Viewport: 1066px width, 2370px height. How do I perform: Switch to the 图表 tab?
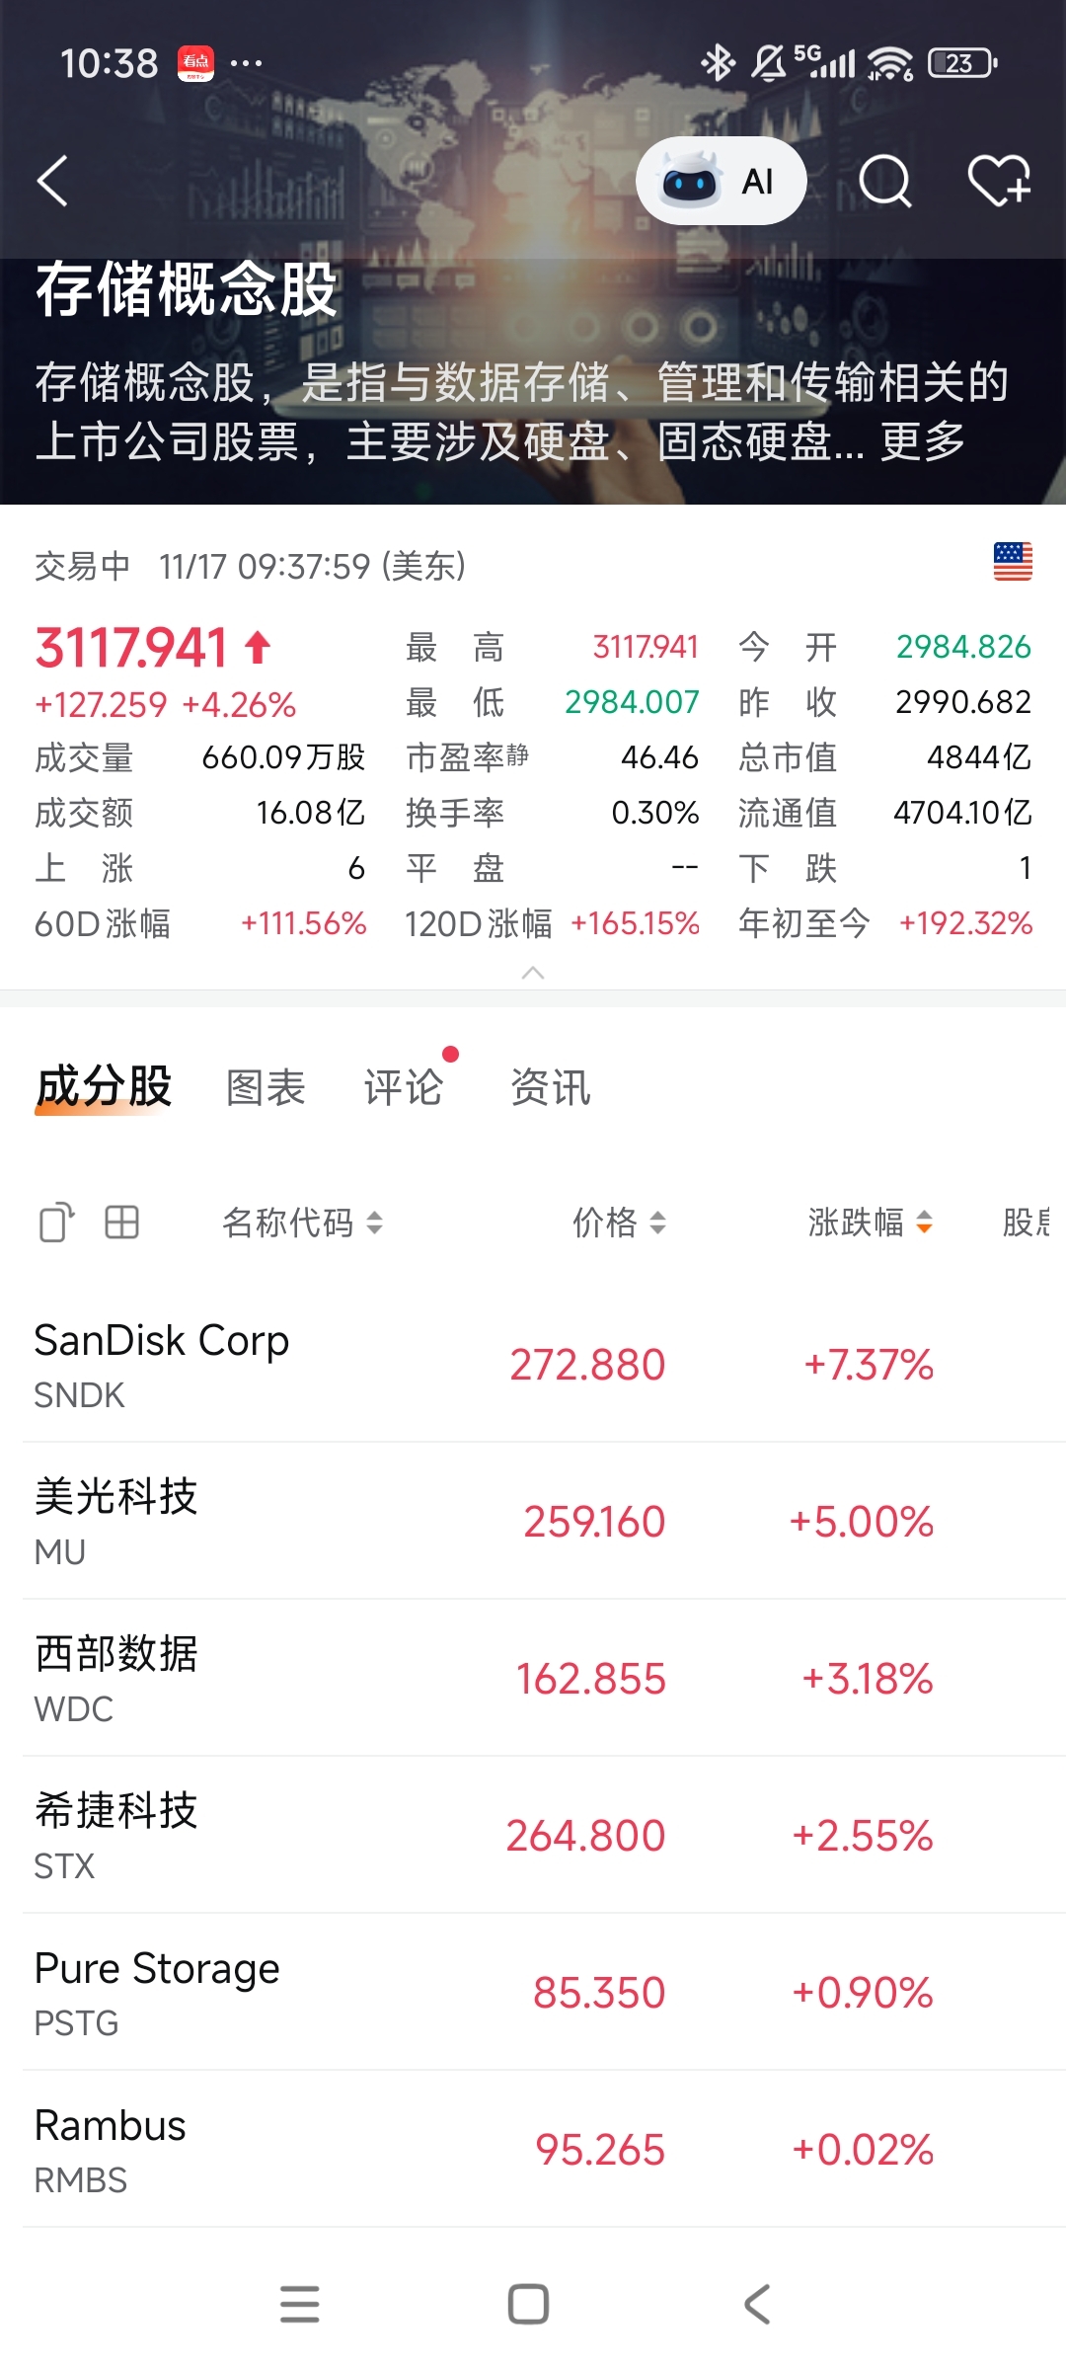(x=266, y=1088)
